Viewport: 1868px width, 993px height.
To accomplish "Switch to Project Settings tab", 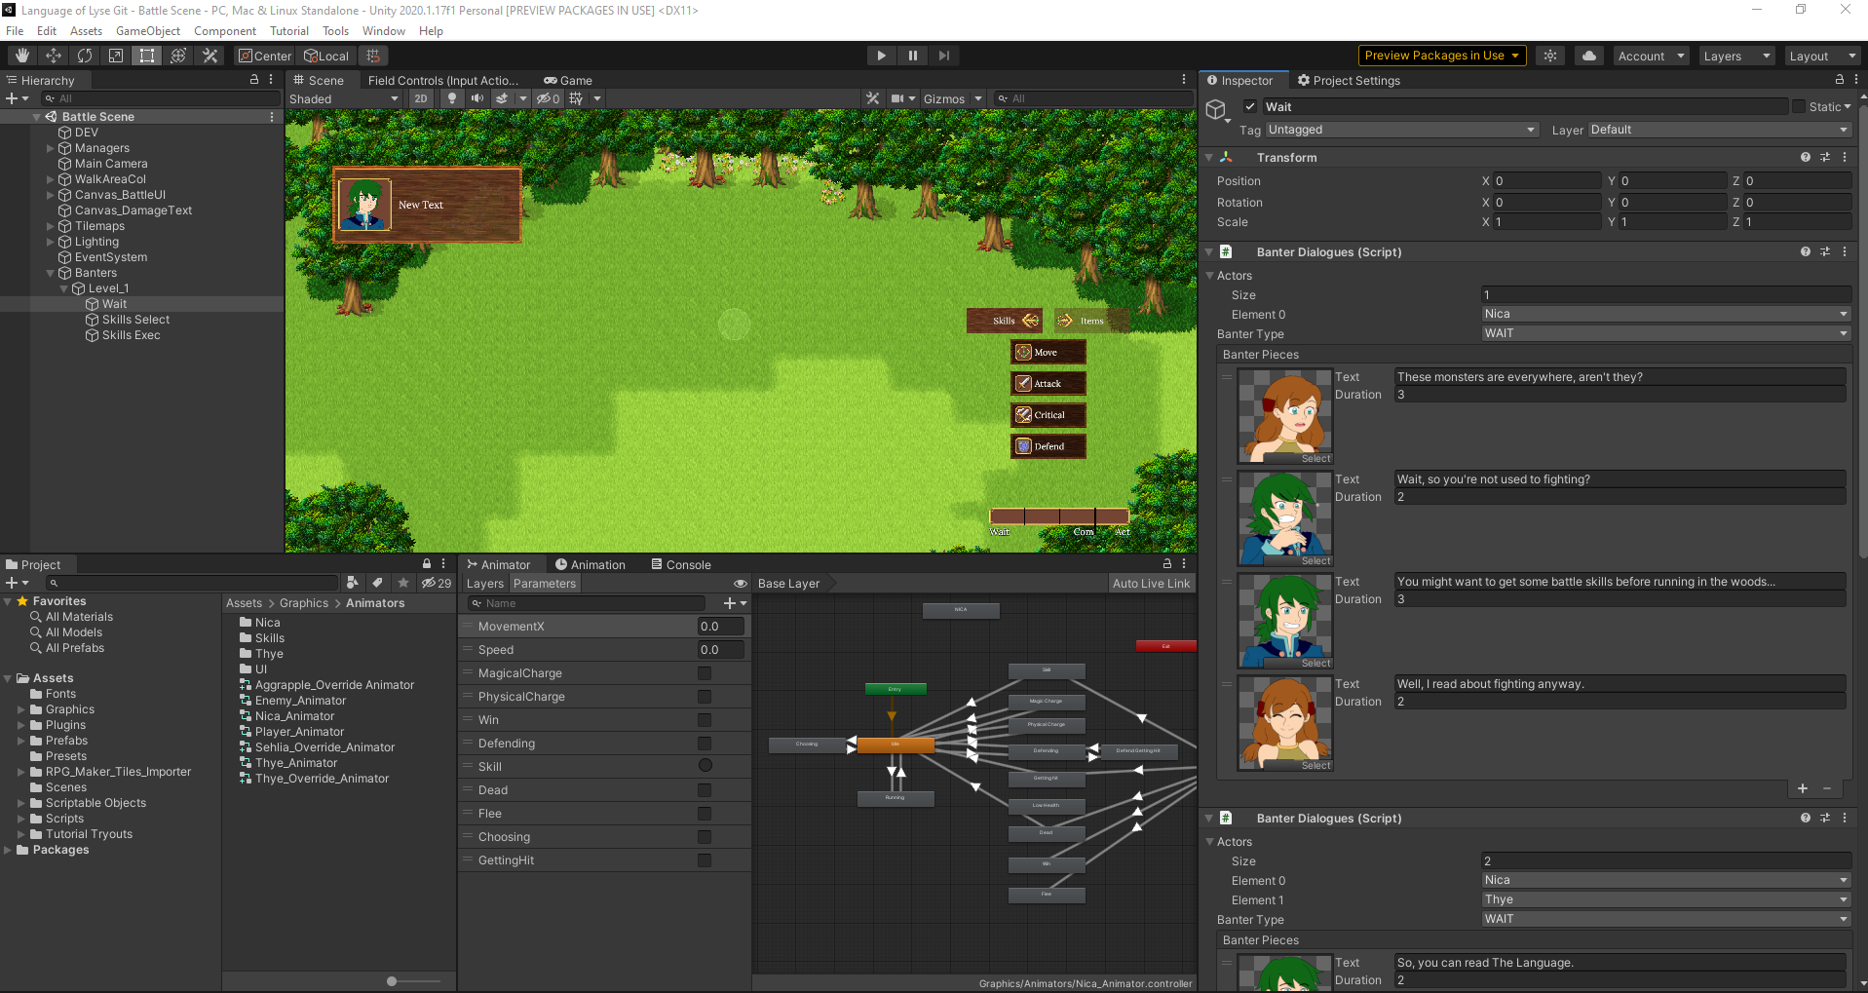I will [1349, 81].
